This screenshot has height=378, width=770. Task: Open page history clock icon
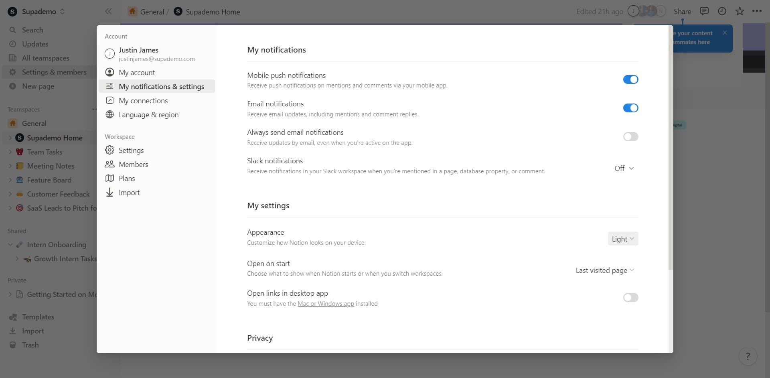point(722,11)
